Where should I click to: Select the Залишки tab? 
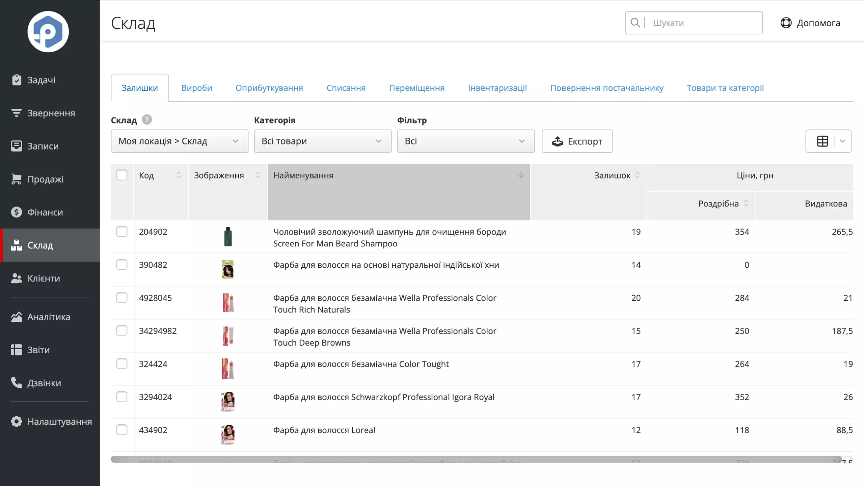(x=140, y=88)
